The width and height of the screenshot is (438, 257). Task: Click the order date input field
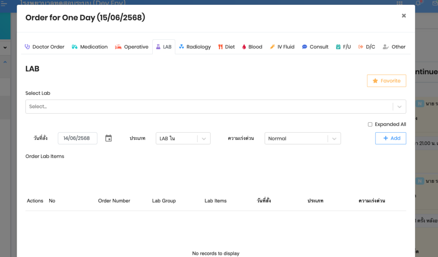(77, 138)
